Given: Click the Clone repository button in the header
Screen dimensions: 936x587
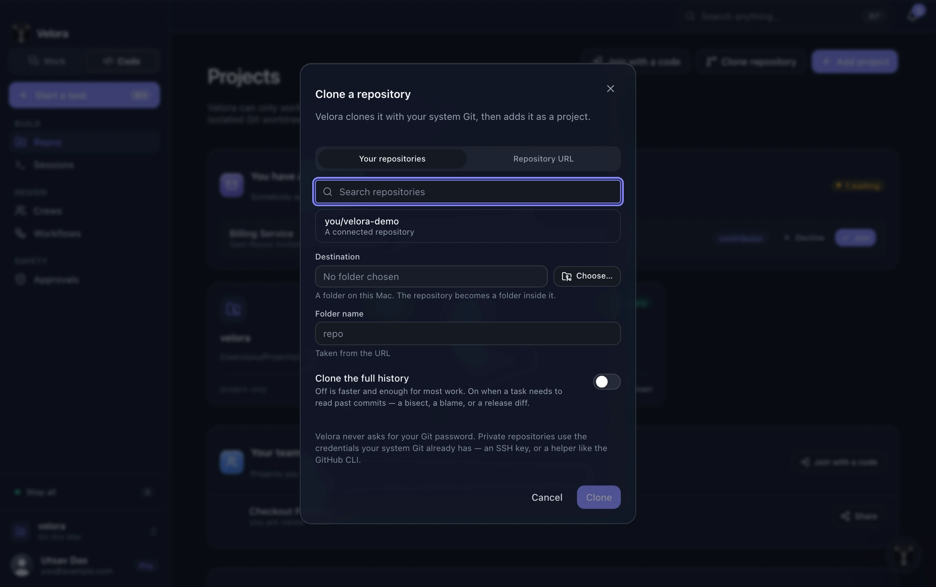Looking at the screenshot, I should click(751, 62).
